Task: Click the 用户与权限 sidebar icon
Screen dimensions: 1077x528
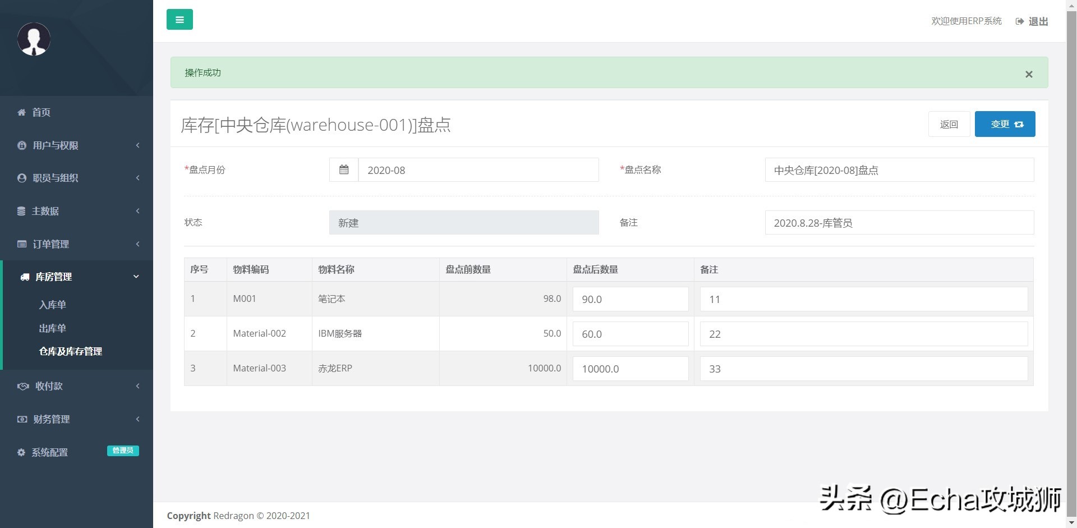Action: tap(21, 145)
